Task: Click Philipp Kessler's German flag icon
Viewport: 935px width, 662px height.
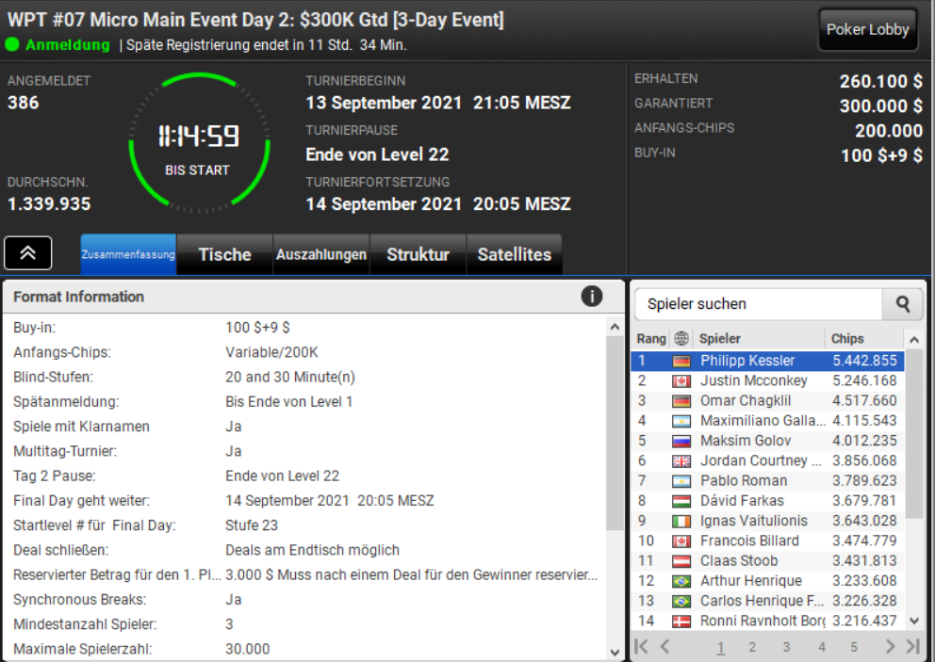Action: click(681, 361)
